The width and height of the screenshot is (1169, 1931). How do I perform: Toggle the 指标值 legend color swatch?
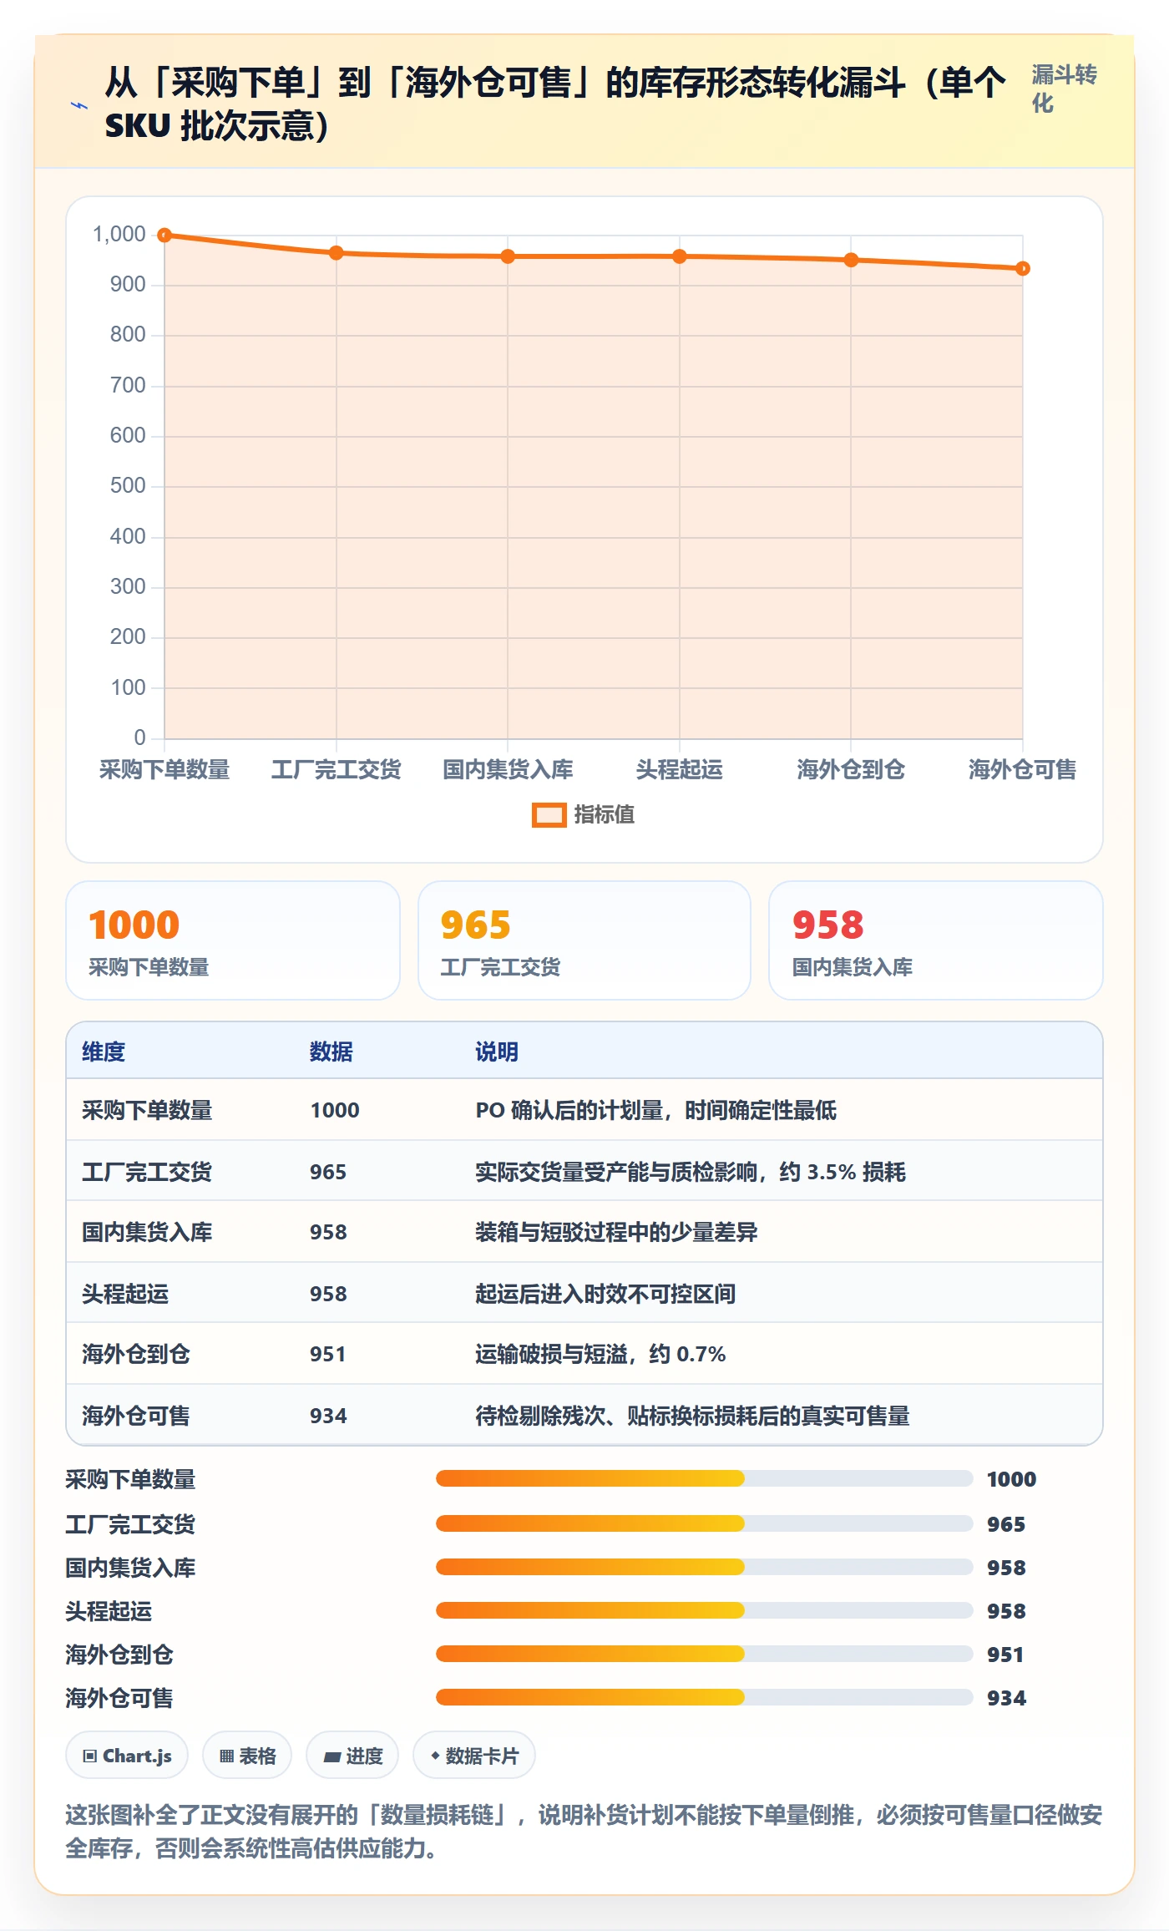(x=549, y=815)
